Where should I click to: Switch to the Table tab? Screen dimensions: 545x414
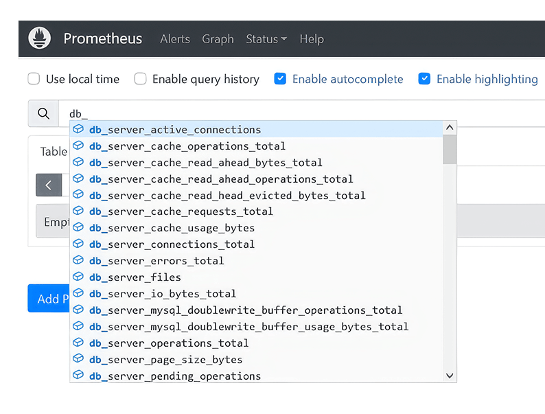tap(54, 152)
